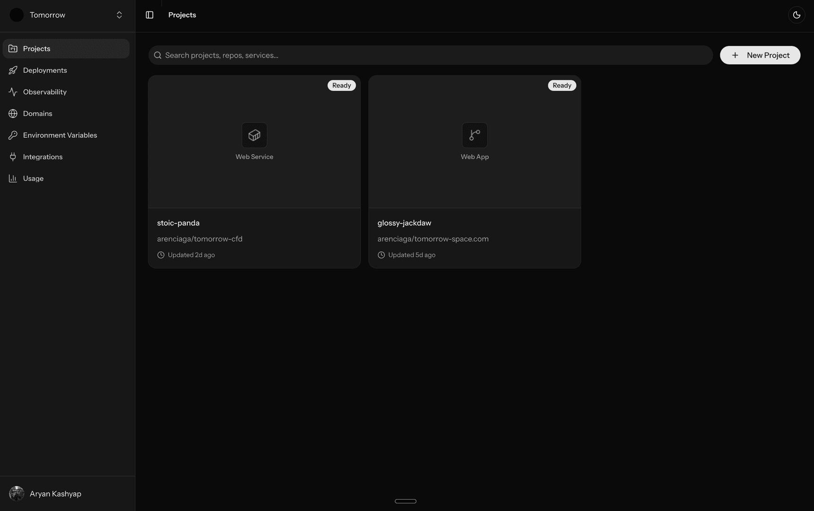The width and height of the screenshot is (814, 511).
Task: Go to Observability section
Action: [66, 92]
